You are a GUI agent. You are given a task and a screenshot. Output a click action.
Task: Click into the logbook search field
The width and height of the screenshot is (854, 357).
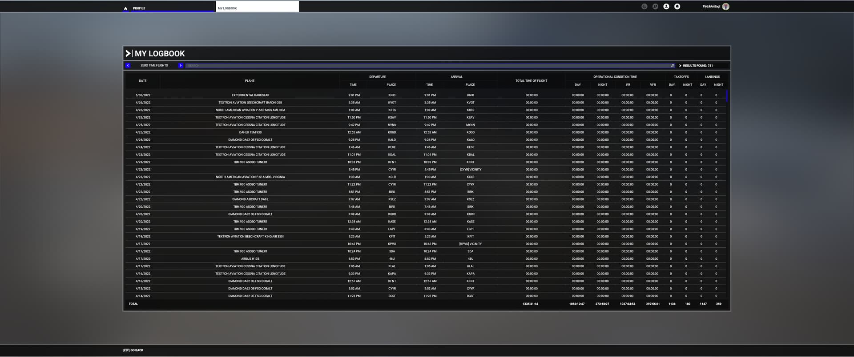point(427,66)
